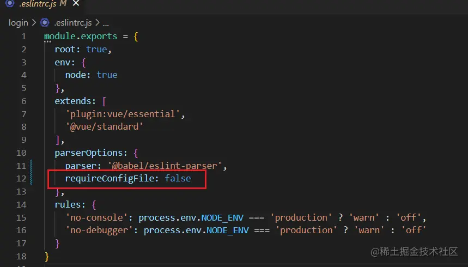Click the string 'plugin:vue/essential'
This screenshot has height=267, width=468.
(123, 114)
